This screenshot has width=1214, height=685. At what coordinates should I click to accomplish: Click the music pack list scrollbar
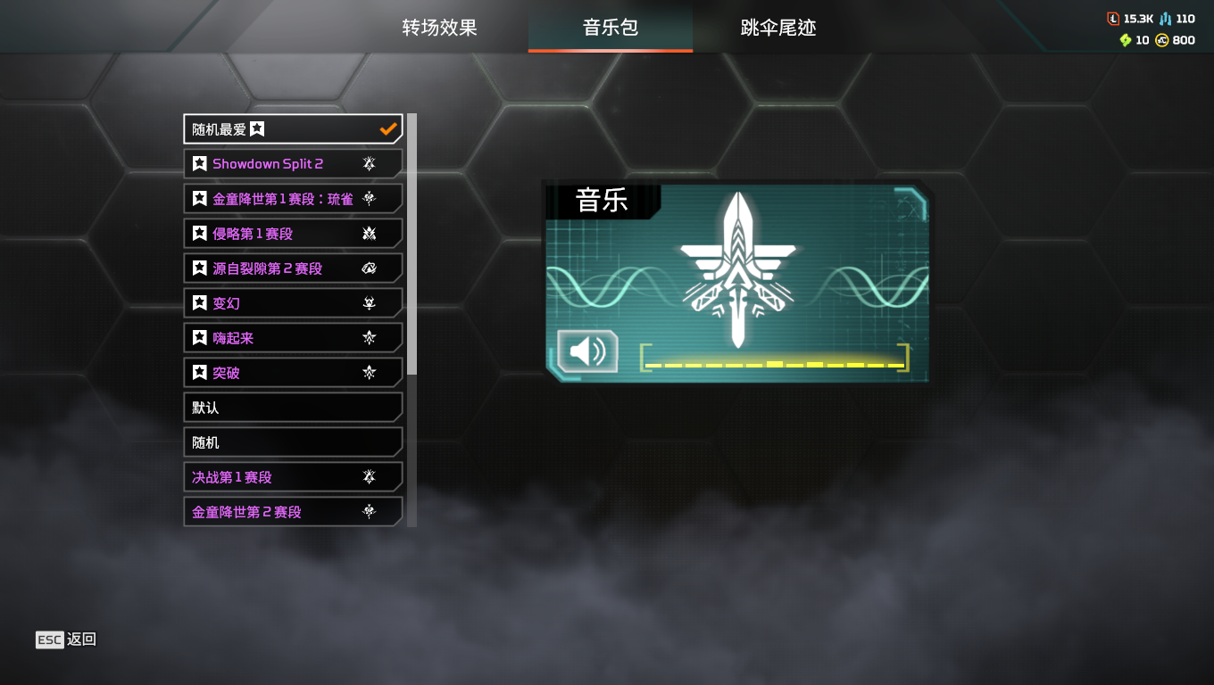(x=412, y=243)
